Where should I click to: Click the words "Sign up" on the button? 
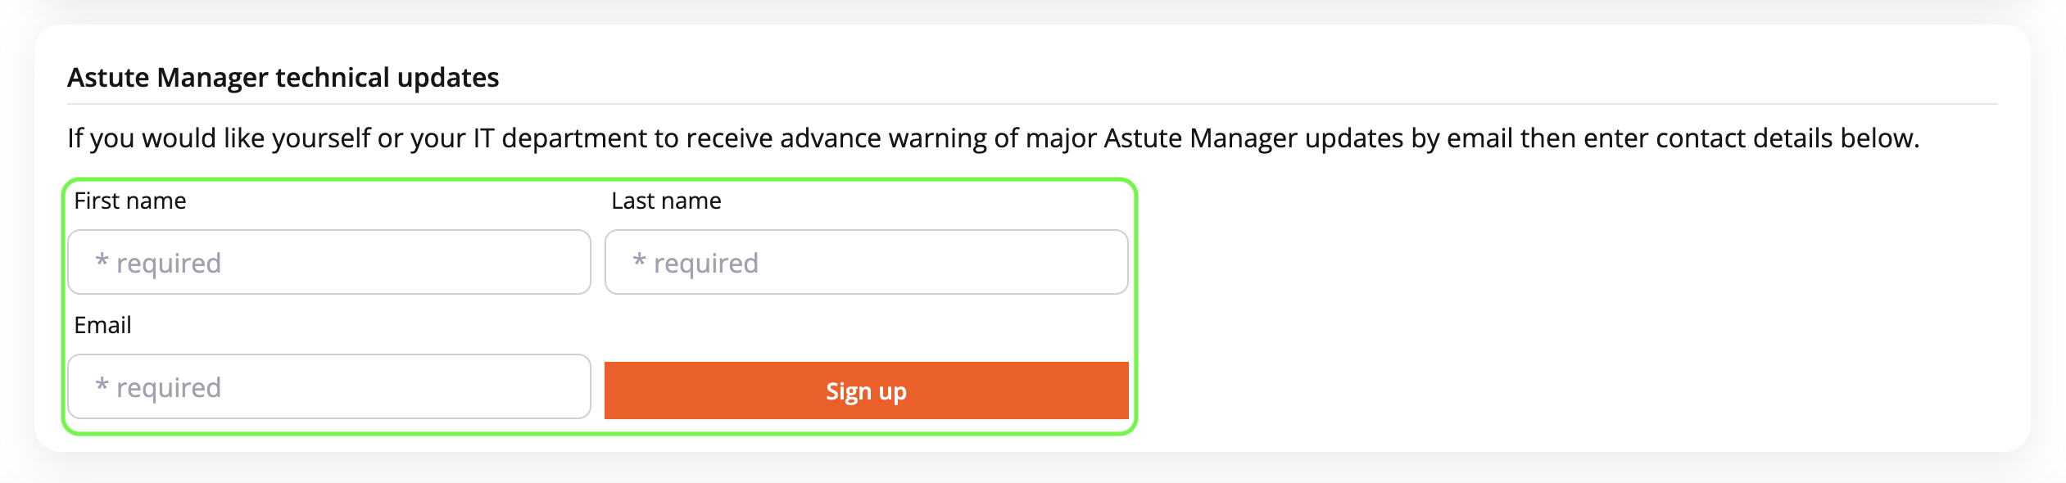866,392
